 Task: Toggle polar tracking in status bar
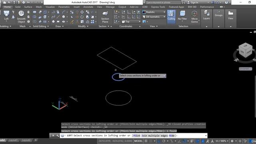pos(164,141)
